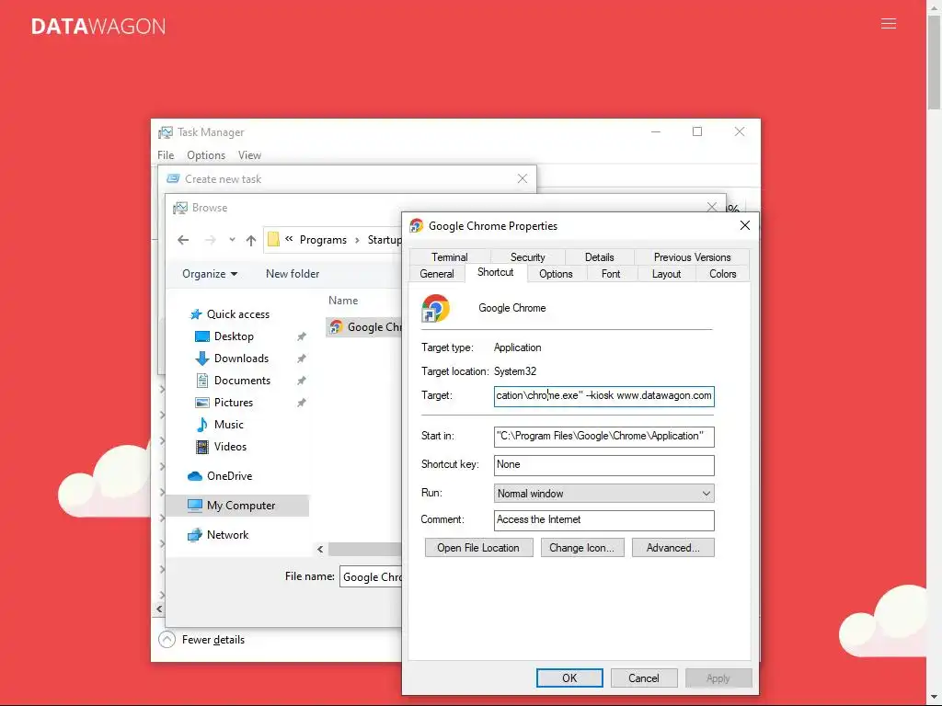Click the Target input field
This screenshot has height=706, width=942.
point(603,396)
